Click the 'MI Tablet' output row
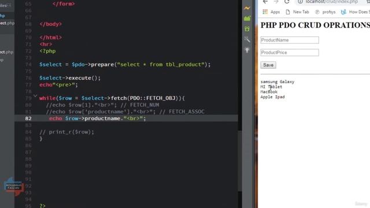 pyautogui.click(x=271, y=87)
